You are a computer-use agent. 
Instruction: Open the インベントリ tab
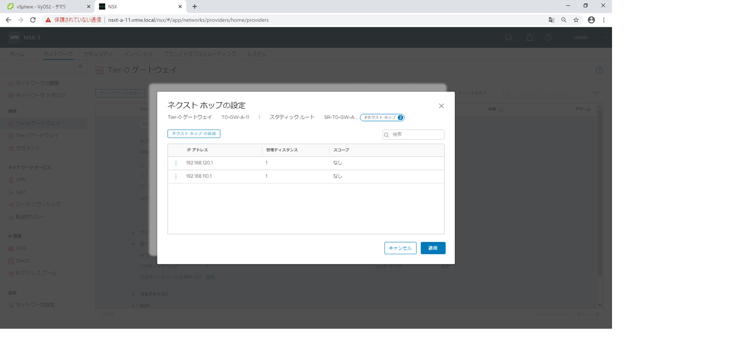pyautogui.click(x=138, y=54)
